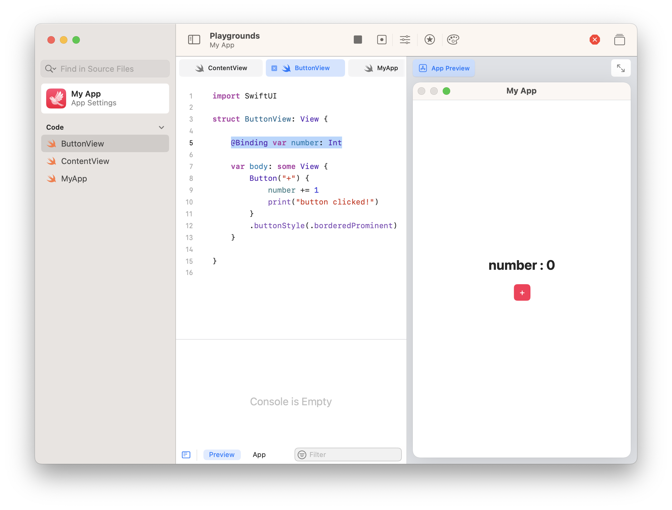Toggle the sidebar panel icon
672x510 pixels.
194,40
